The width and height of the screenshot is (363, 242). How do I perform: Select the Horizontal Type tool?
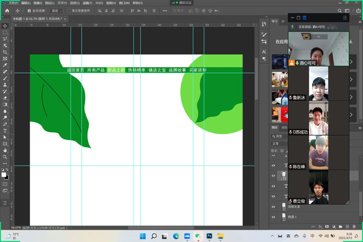point(5,131)
